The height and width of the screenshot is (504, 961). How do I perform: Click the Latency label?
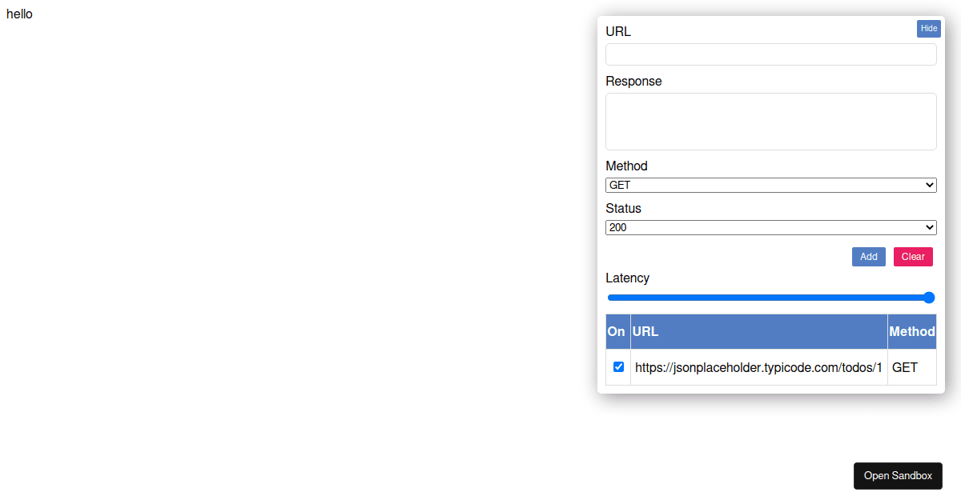(627, 278)
